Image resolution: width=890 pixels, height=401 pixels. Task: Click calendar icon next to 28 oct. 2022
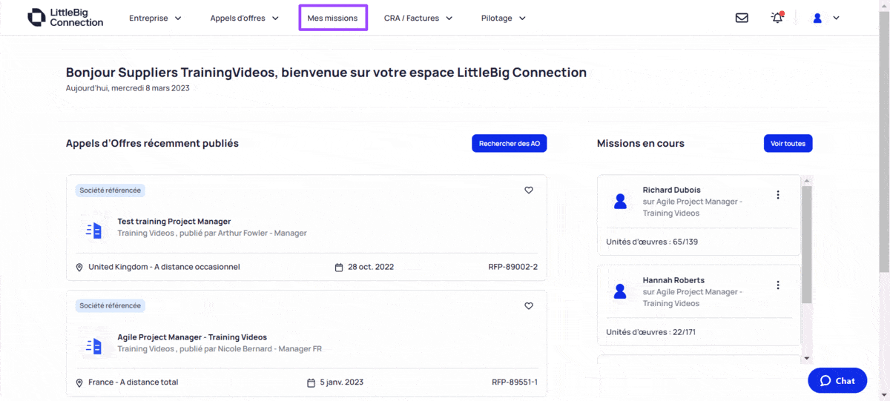339,267
